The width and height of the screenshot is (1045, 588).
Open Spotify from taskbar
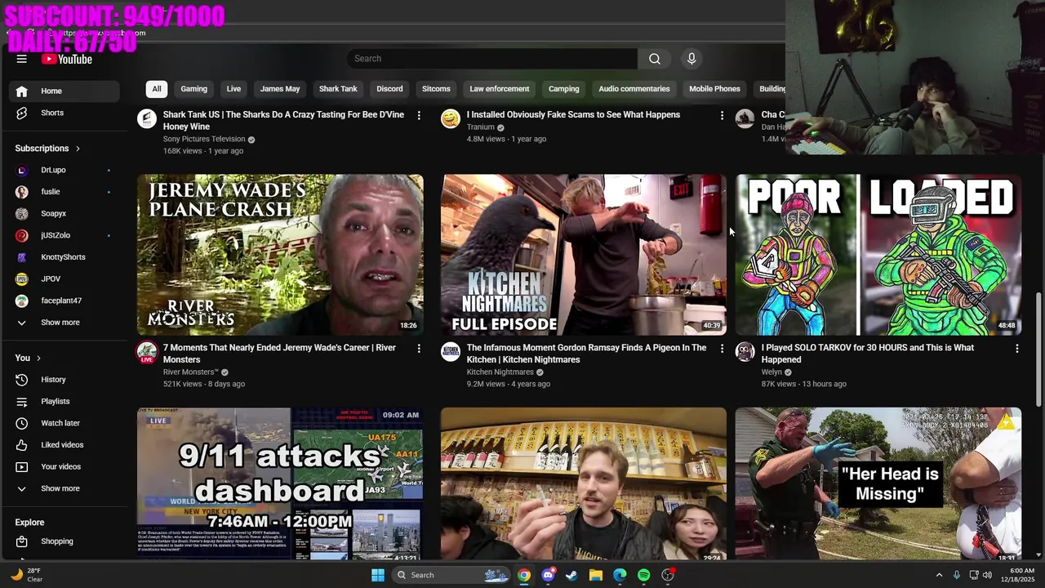pyautogui.click(x=643, y=575)
